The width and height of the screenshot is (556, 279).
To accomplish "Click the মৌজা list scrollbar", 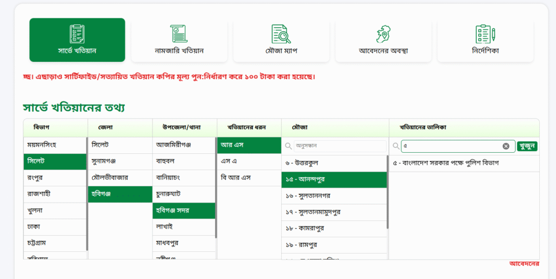I will pyautogui.click(x=388, y=192).
